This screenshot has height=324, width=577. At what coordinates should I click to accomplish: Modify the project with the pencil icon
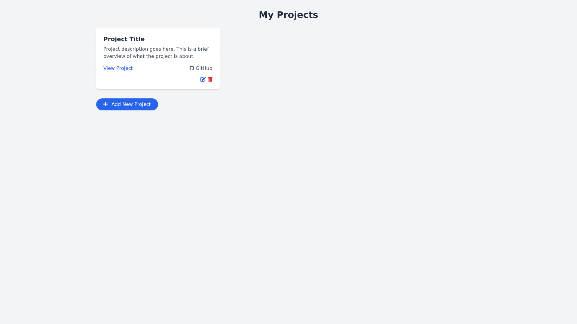point(203,79)
